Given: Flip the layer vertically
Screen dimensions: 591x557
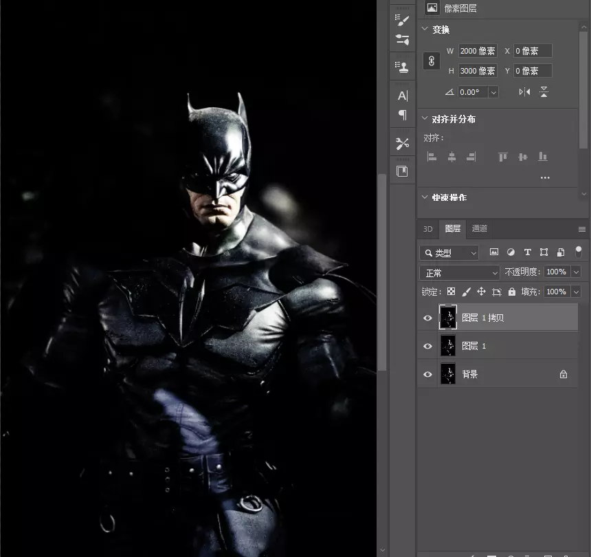Looking at the screenshot, I should coord(544,91).
